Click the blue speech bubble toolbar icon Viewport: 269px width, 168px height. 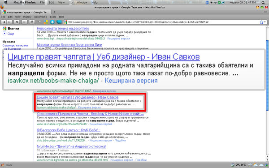pyautogui.click(x=59, y=22)
